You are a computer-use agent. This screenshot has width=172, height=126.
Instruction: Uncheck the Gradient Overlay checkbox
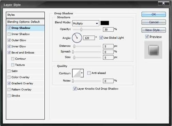point(9,83)
